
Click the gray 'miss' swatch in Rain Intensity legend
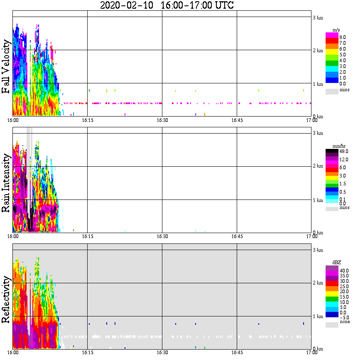click(x=332, y=209)
